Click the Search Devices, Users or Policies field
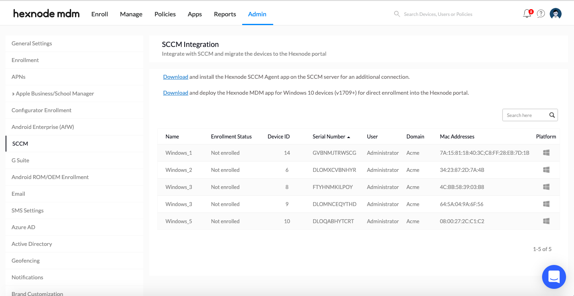Viewport: 574px width, 296px height. [438, 14]
